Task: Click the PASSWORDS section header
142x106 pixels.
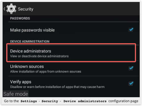Action: tap(20, 18)
